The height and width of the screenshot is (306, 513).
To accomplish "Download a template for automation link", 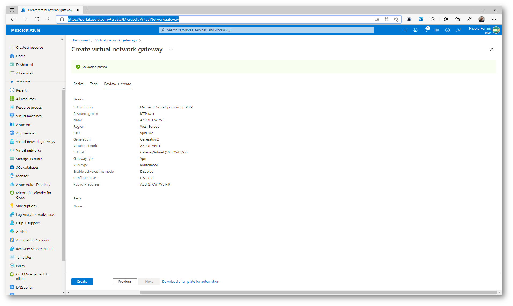I will (x=190, y=281).
